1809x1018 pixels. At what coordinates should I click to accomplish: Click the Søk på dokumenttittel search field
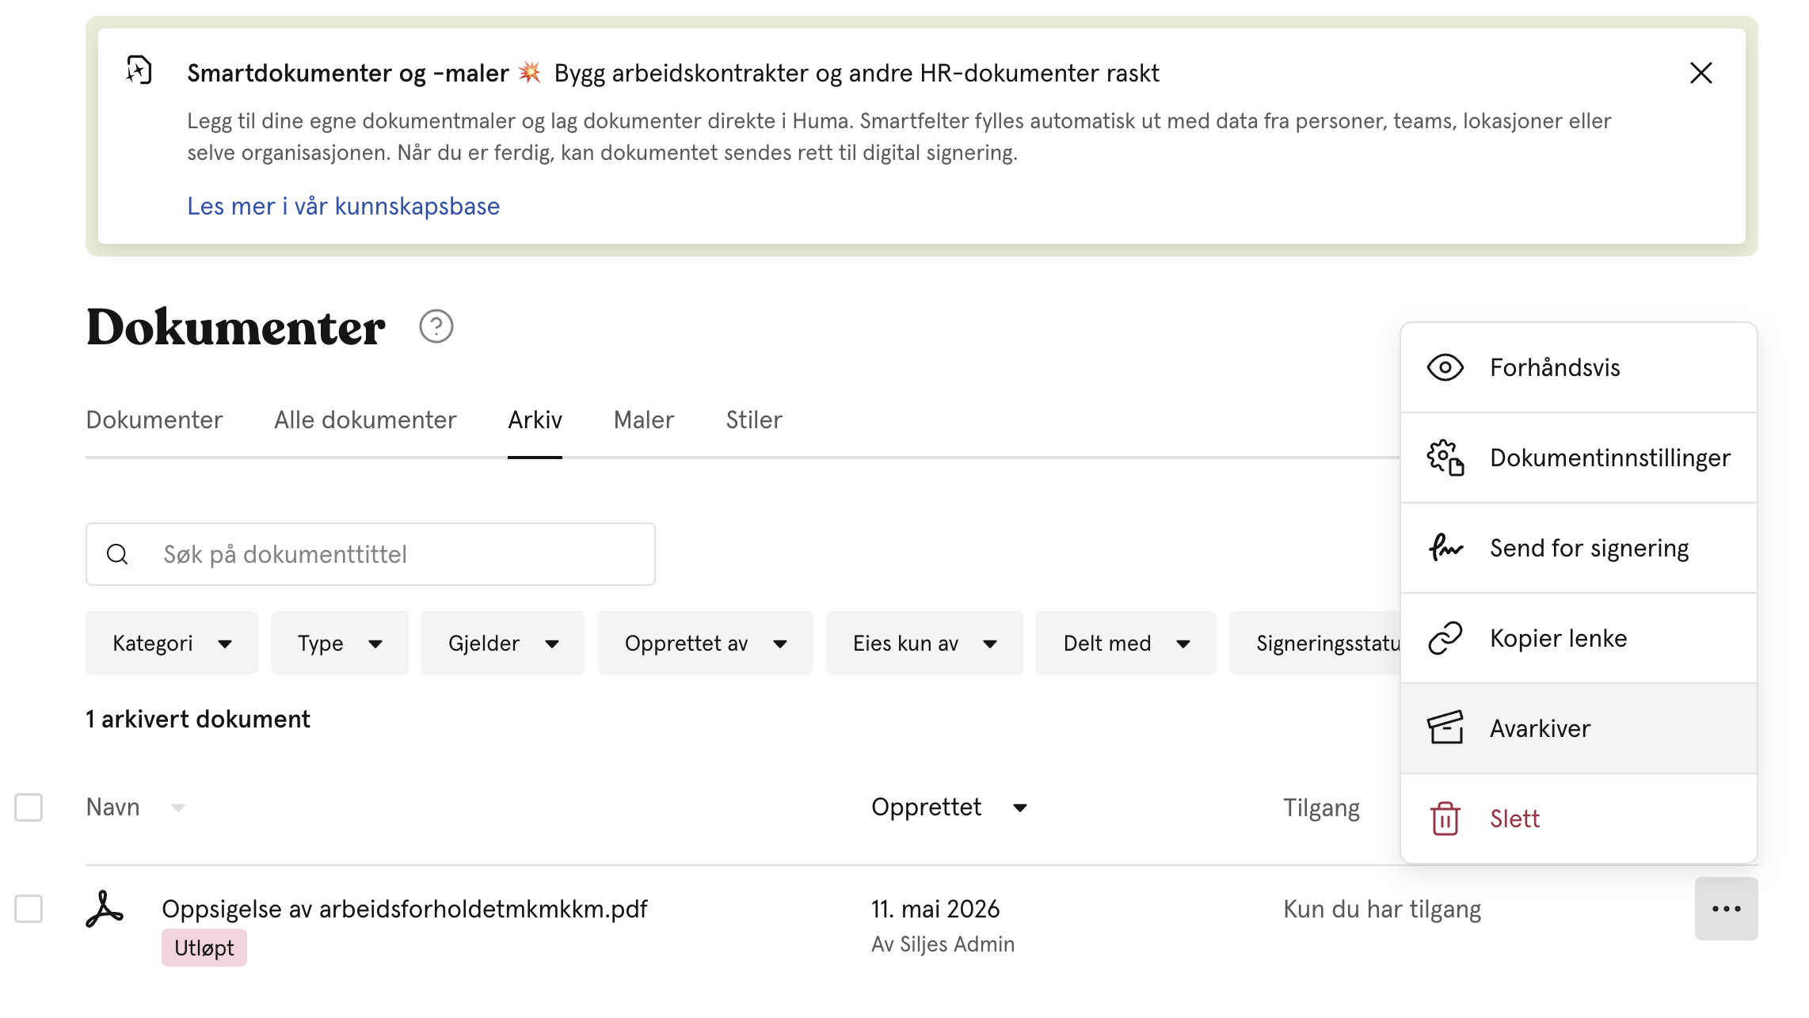point(370,554)
